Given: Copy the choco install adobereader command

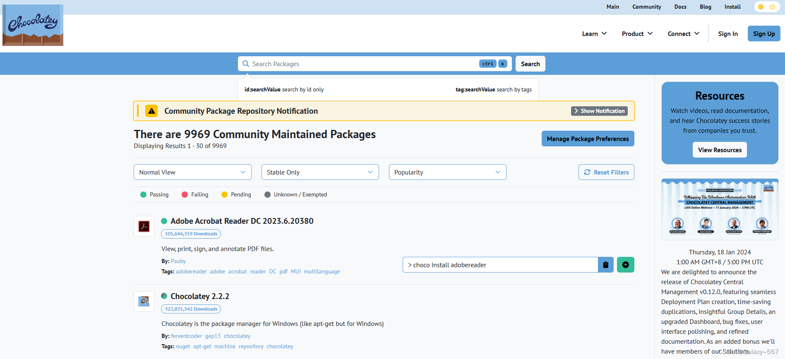Looking at the screenshot, I should tap(606, 265).
